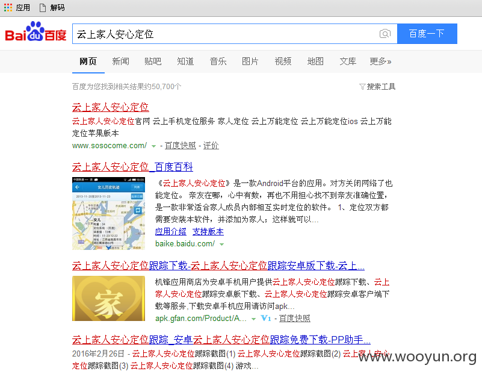482x374 pixels.
Task: Click the 评价 link
Action: coord(211,146)
